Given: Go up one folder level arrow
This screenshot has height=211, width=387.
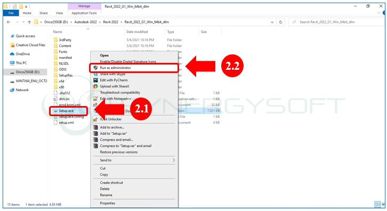Looking at the screenshot, I should [29, 22].
